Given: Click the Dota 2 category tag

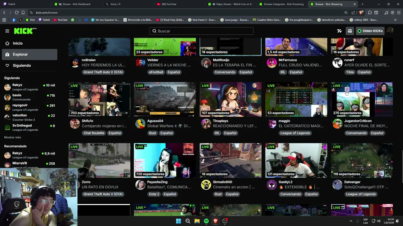Looking at the screenshot, I should (154, 194).
